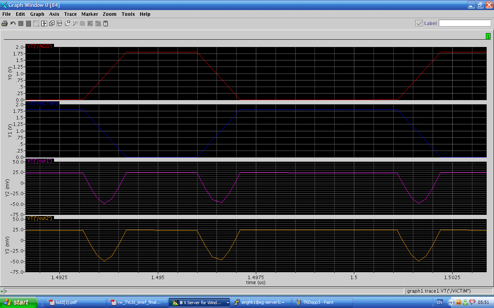Select the VT("/VICTIM") trace label
The height and width of the screenshot is (308, 494).
pyautogui.click(x=42, y=104)
